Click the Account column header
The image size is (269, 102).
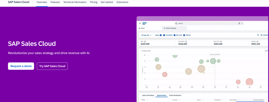coord(175,100)
